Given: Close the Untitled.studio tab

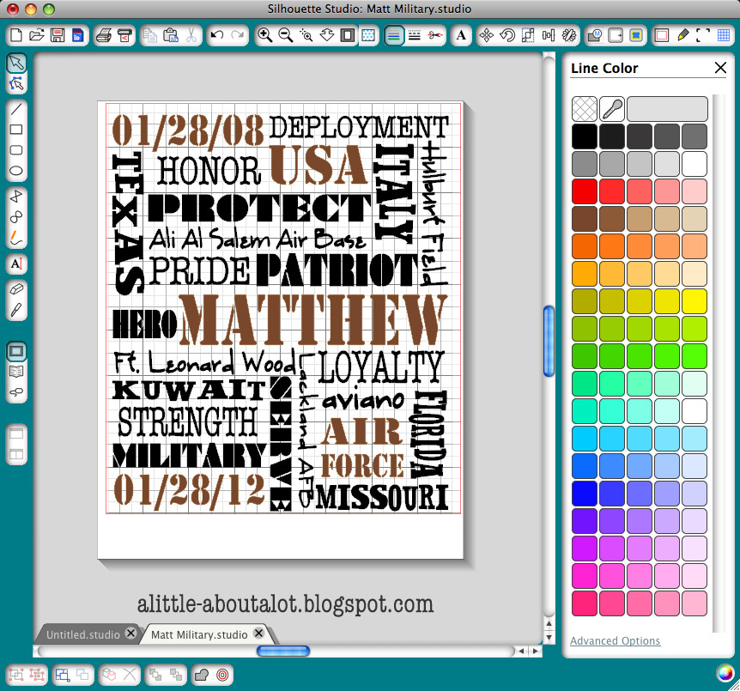Looking at the screenshot, I should tap(131, 633).
